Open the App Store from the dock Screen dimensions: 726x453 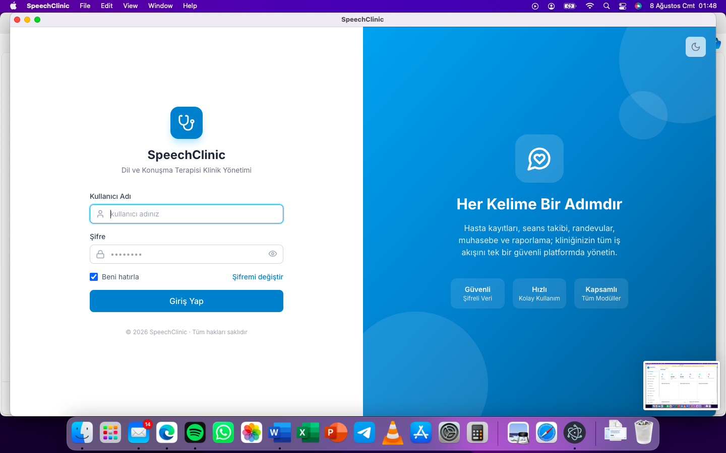pos(421,432)
